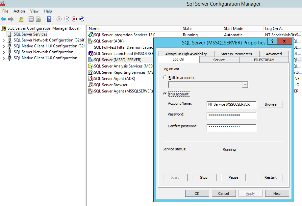This screenshot has height=206, width=302.
Task: Click the SQL Server Browser service icon
Action: pyautogui.click(x=91, y=85)
